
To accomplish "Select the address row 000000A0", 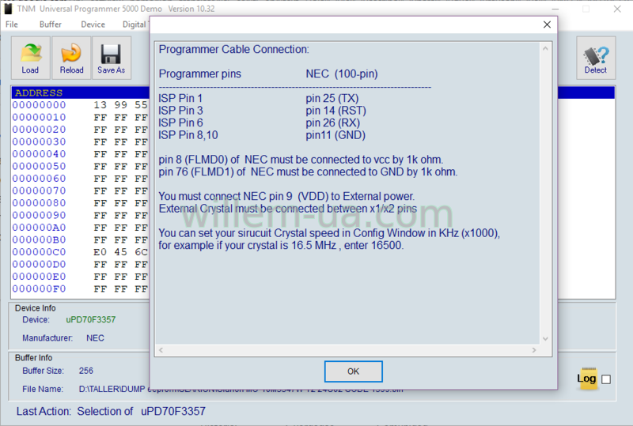I will (x=39, y=228).
